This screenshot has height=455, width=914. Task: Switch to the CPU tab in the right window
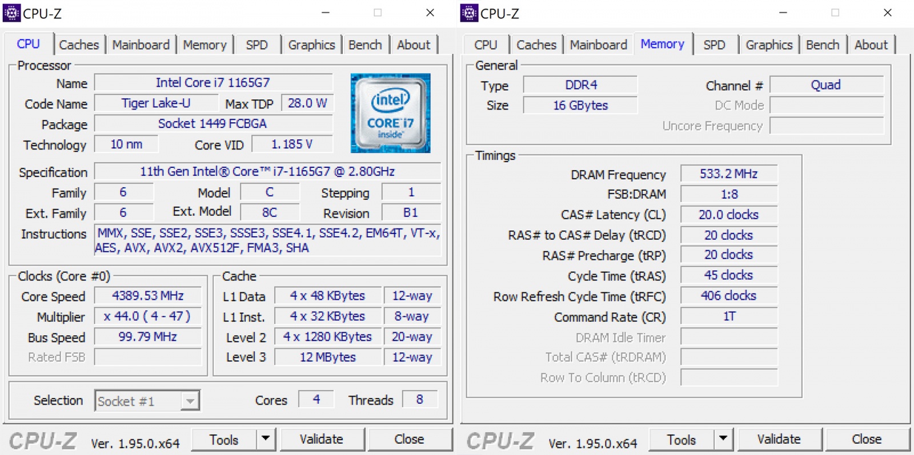tap(486, 45)
